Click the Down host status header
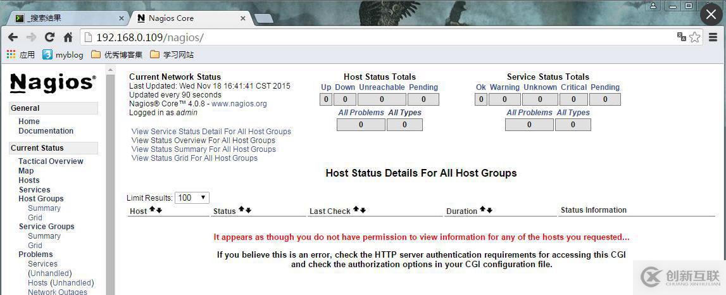The width and height of the screenshot is (726, 295). [345, 87]
